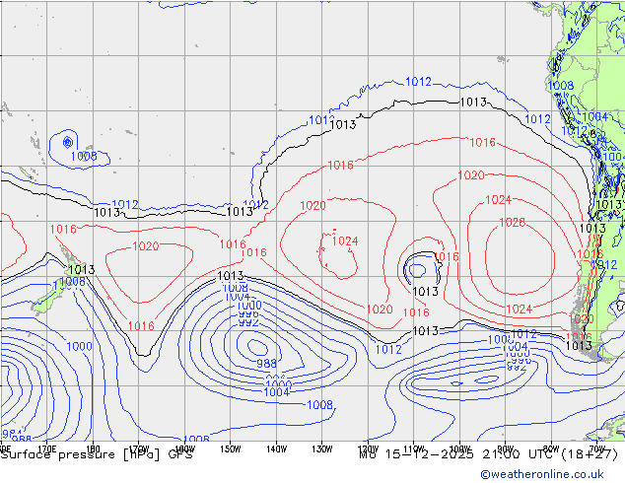625x483 pixels.
Task: Click the 1000 label south of New Zealand
Action: point(79,346)
